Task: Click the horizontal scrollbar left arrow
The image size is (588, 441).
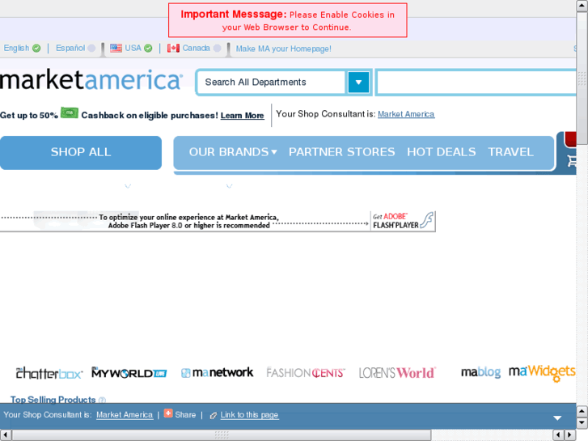Action: coord(6,435)
